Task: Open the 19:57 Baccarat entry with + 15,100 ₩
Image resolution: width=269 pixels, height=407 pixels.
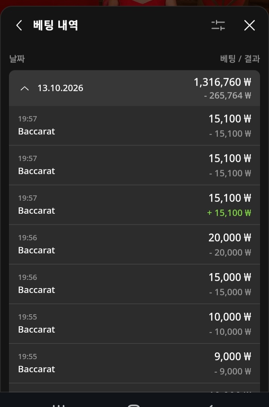Action: point(134,205)
